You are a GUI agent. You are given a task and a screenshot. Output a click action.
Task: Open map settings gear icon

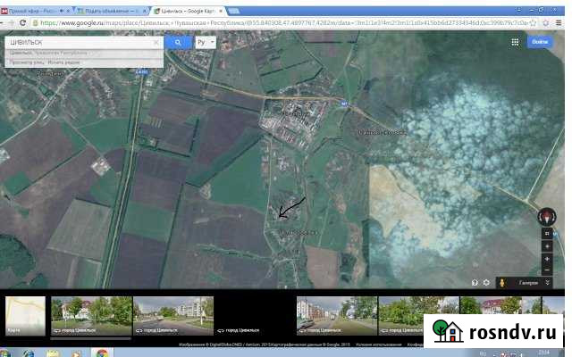pos(485,282)
